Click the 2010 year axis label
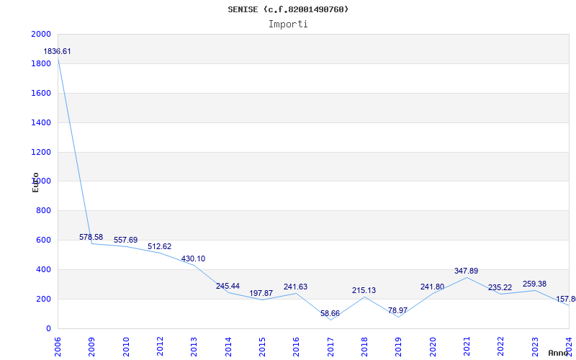576x360 pixels. (x=126, y=347)
